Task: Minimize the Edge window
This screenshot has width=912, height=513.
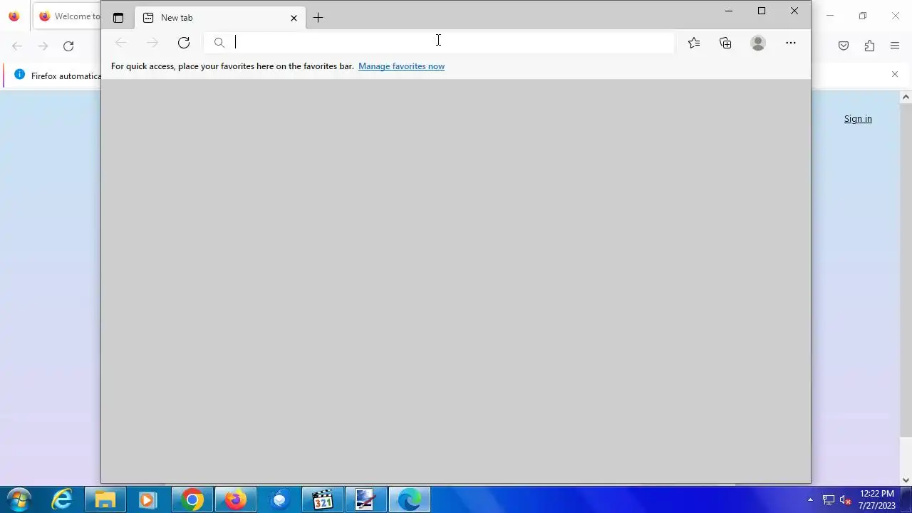Action: point(729,11)
